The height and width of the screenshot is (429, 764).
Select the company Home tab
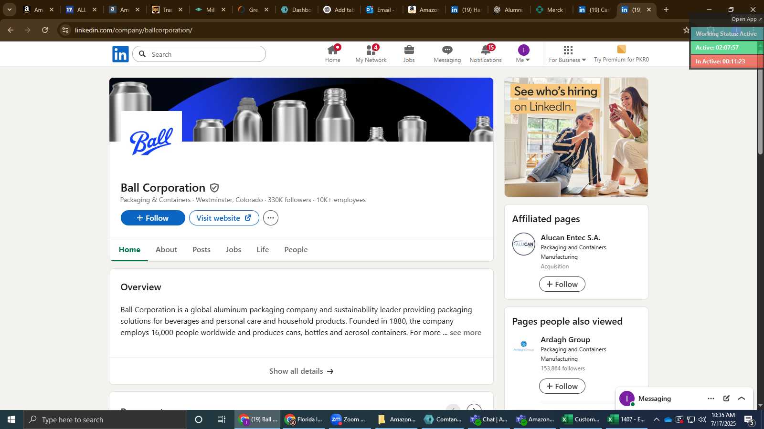[129, 249]
